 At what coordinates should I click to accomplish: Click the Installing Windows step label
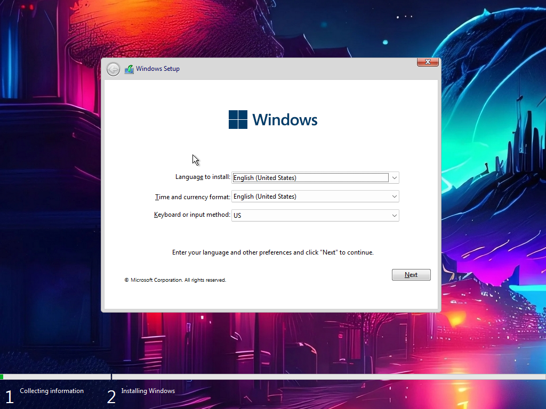(148, 391)
